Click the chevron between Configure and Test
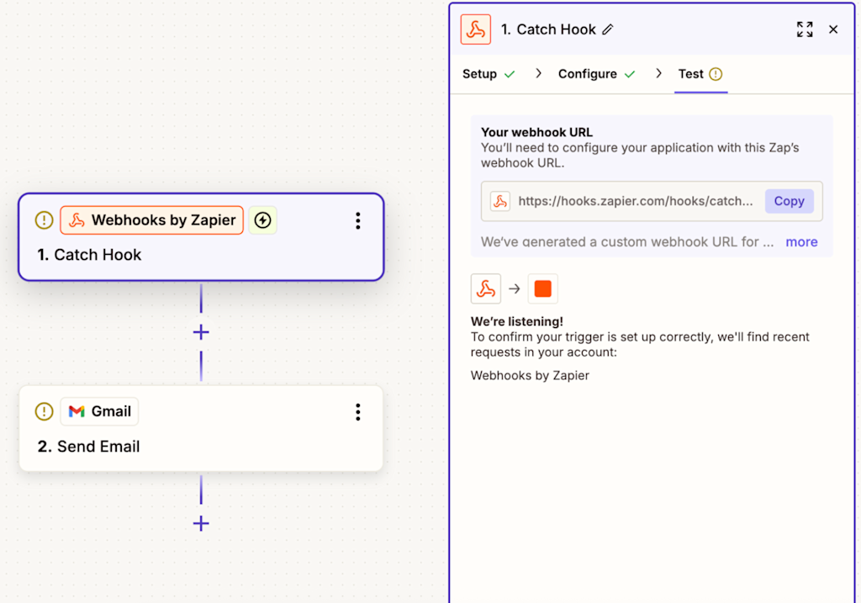This screenshot has width=861, height=603. point(658,74)
